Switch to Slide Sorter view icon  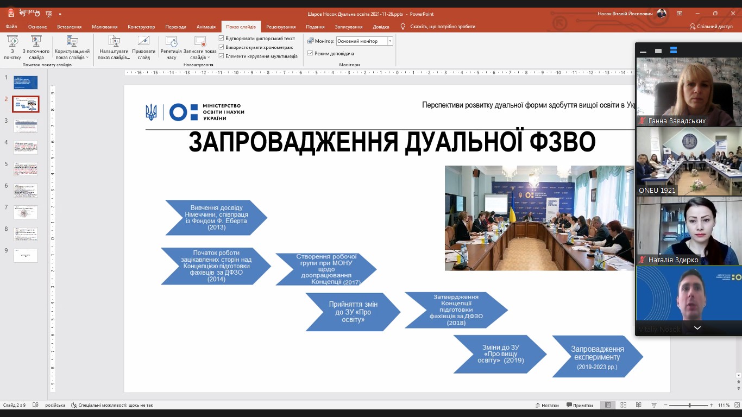point(623,405)
